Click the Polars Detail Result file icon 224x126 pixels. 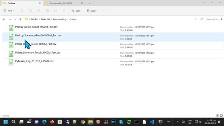pos(11,45)
